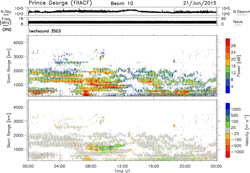250x173 pixels.
Task: Select the '2000' tick on power panel axis
Action: click(18, 71)
